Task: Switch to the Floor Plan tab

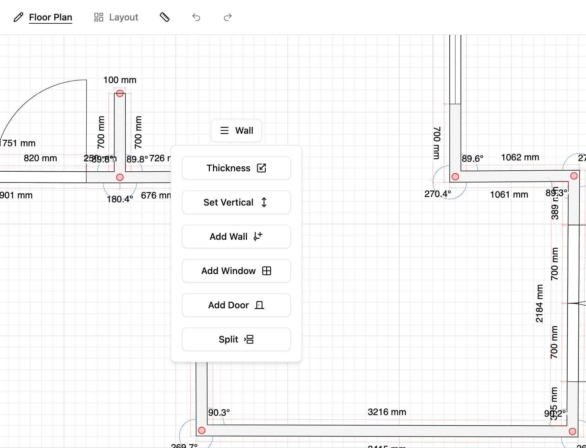Action: point(50,17)
